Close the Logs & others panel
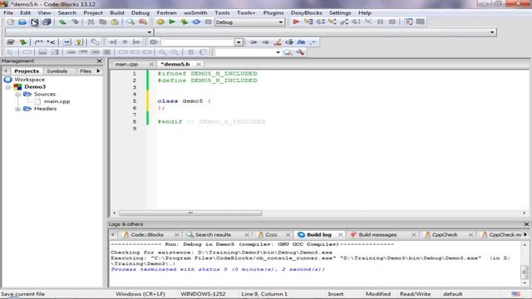Viewport: 532px width, 299px height. (526, 224)
